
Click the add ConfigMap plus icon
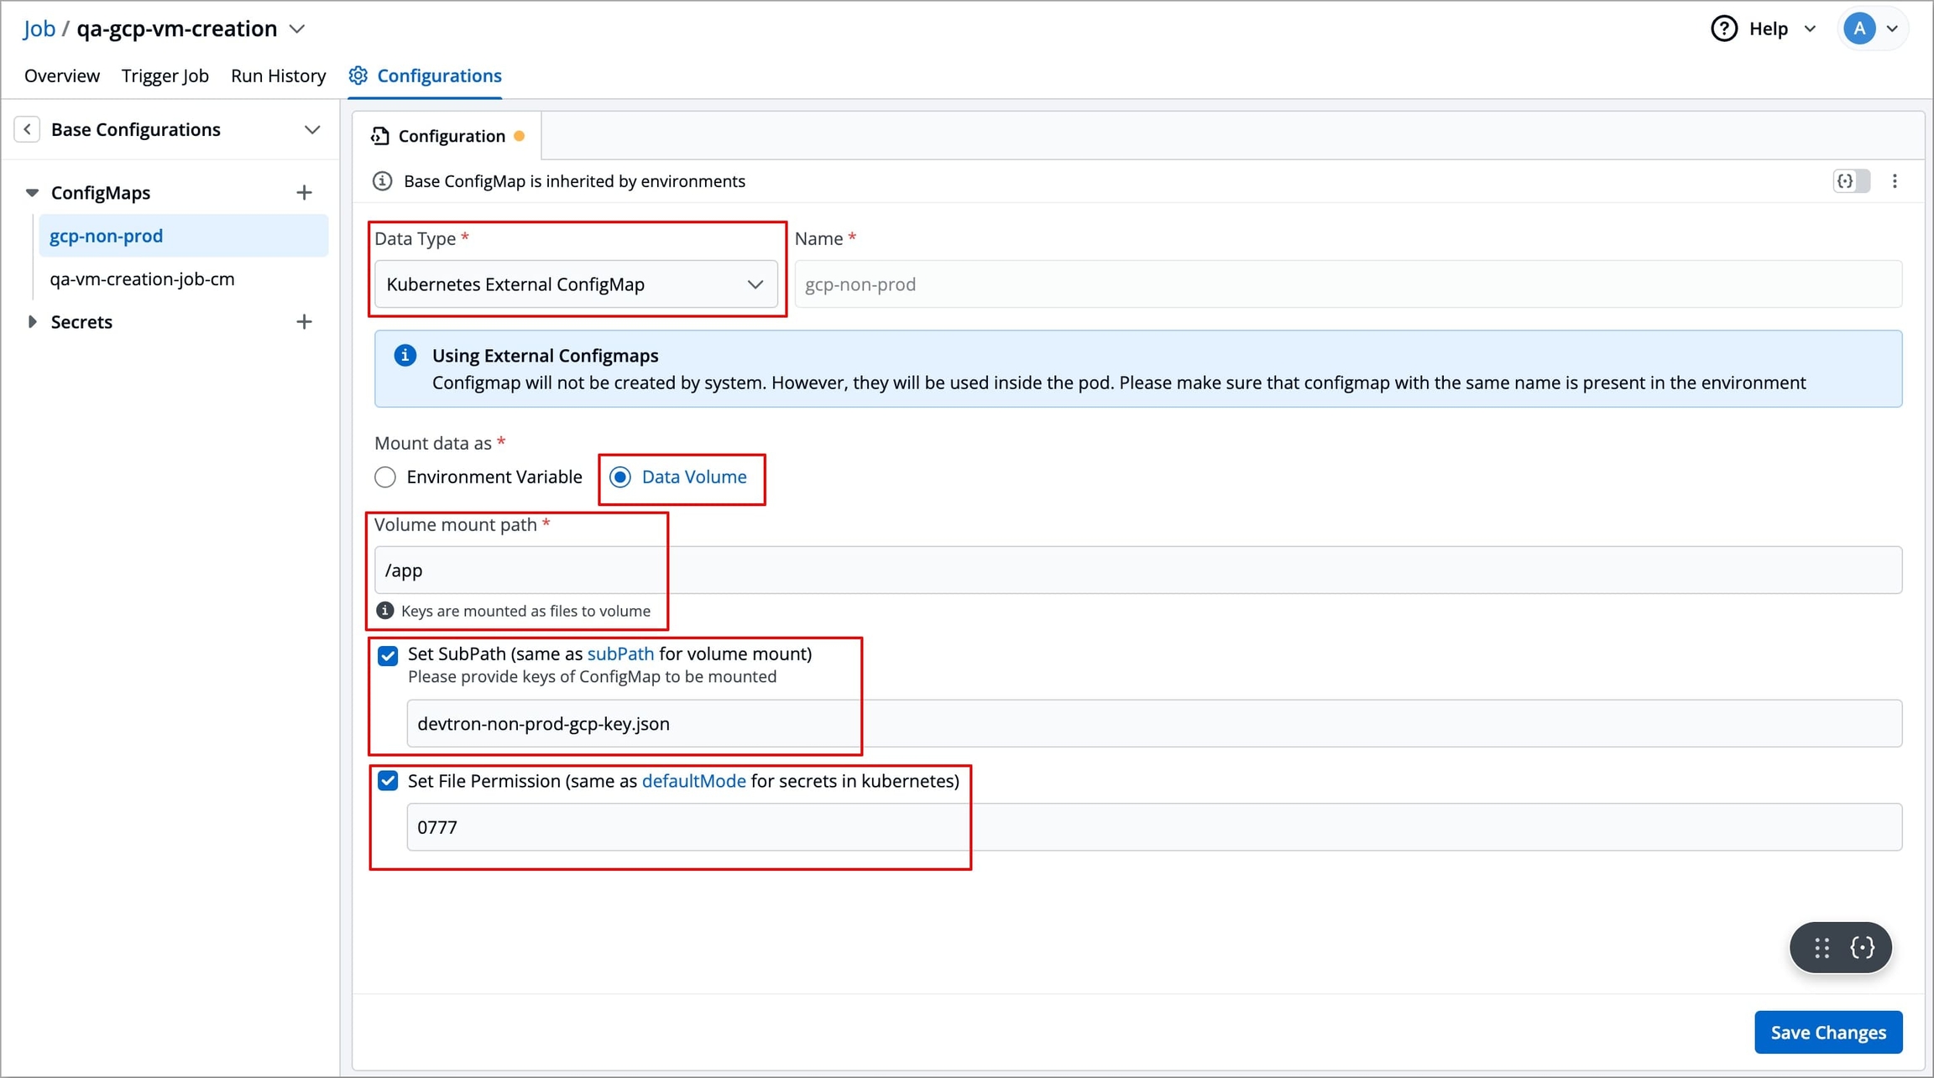(x=304, y=193)
